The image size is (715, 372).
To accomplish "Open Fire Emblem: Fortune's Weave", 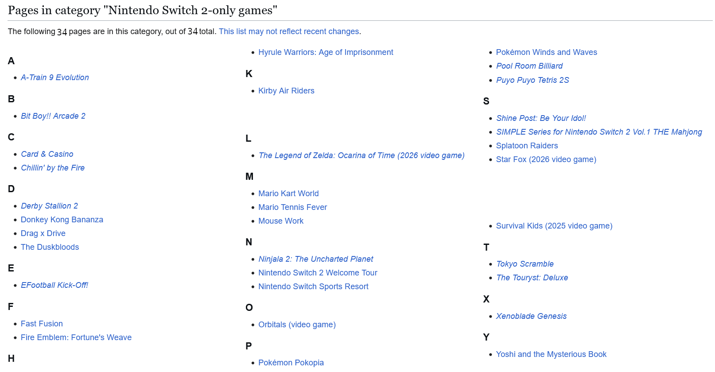I will click(76, 337).
